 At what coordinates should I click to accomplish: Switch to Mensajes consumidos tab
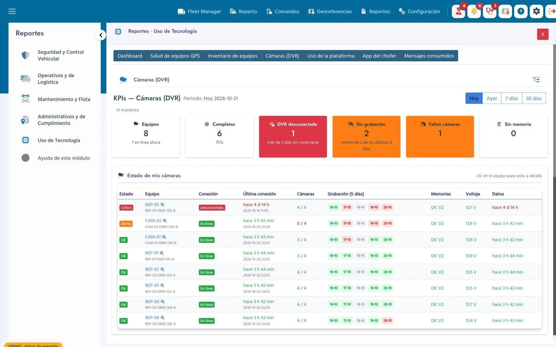point(429,56)
